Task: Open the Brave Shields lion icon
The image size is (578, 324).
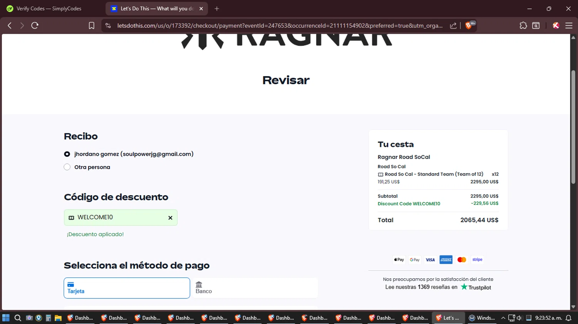Action: (x=469, y=25)
